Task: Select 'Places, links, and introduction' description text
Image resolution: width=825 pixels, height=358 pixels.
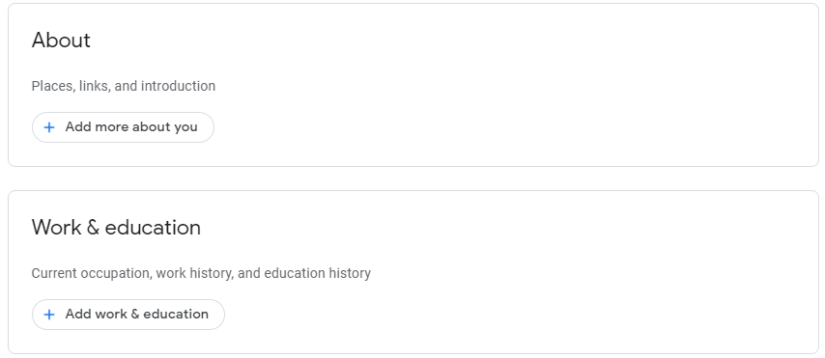Action: tap(124, 86)
